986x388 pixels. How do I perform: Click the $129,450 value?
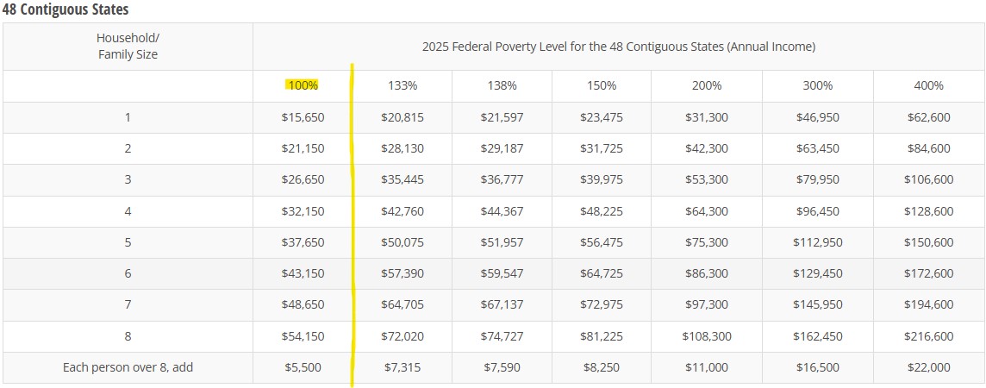coord(817,273)
